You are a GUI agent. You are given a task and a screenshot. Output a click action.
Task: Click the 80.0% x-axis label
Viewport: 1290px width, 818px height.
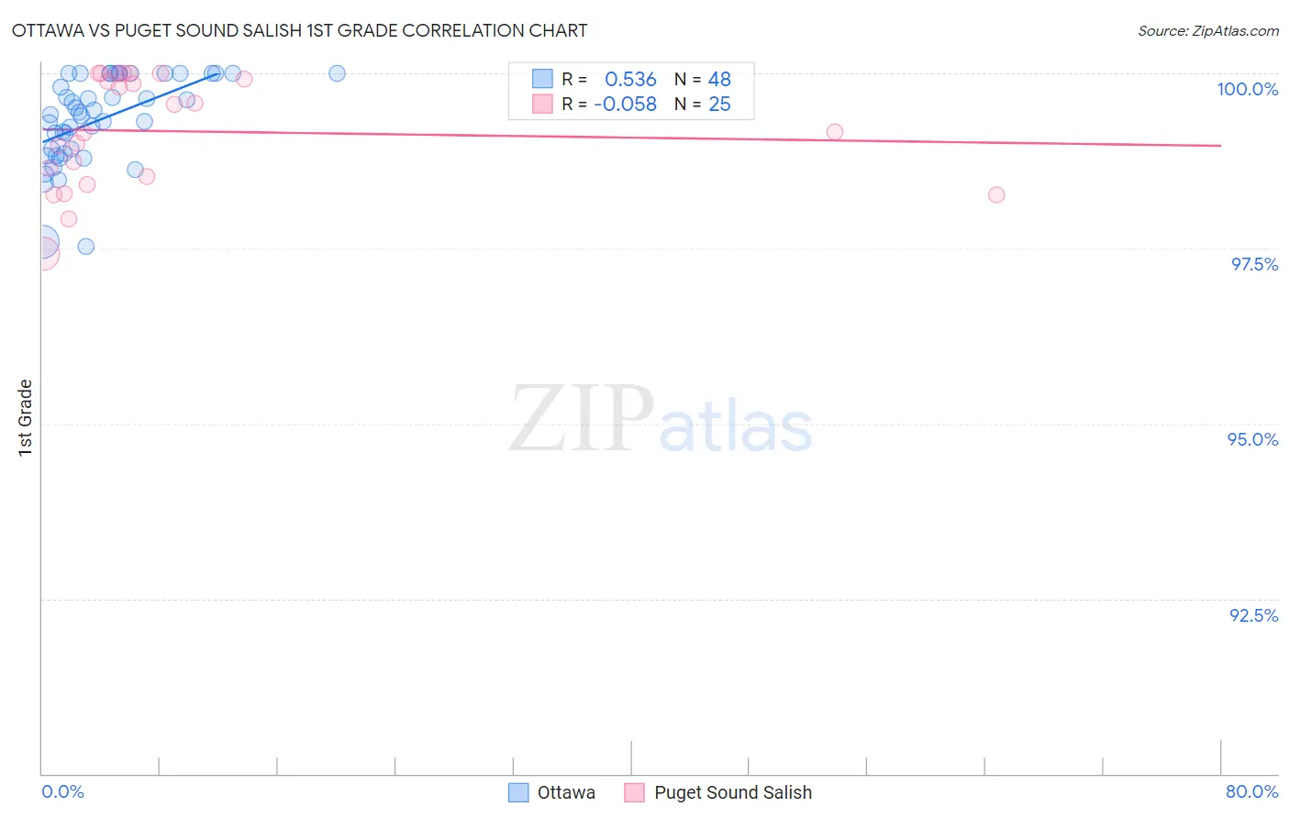point(1251,791)
